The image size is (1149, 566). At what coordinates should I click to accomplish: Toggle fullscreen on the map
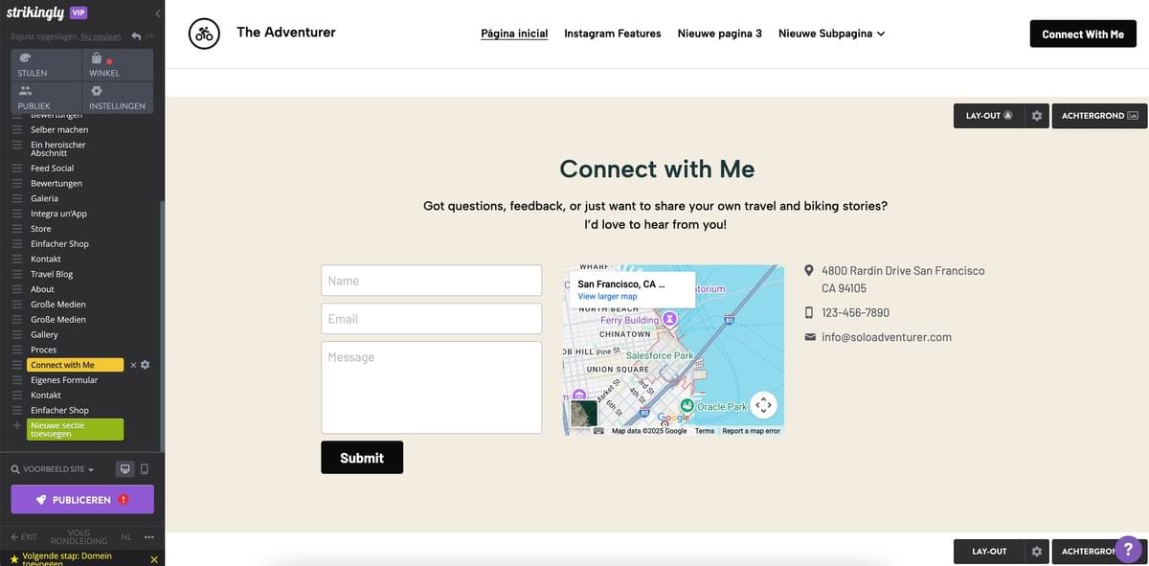click(763, 405)
